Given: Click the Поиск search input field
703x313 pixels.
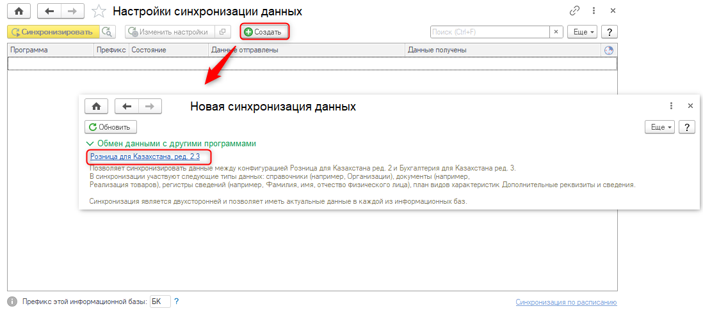Looking at the screenshot, I should coord(490,32).
